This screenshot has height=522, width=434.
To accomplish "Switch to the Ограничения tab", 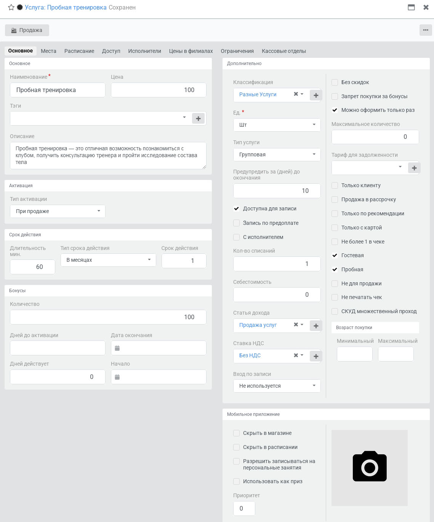I will click(x=237, y=51).
